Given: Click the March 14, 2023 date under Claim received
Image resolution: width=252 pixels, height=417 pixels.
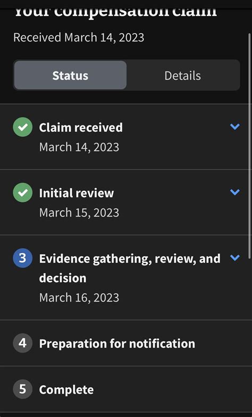Looking at the screenshot, I should (79, 147).
